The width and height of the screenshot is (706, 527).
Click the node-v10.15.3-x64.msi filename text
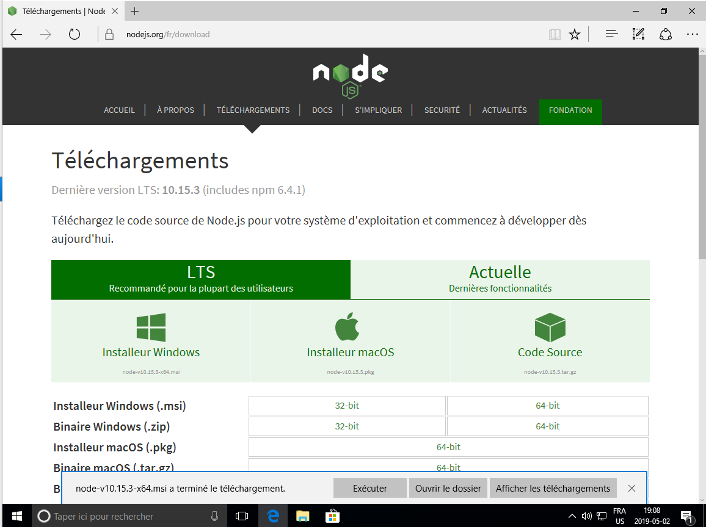click(151, 372)
